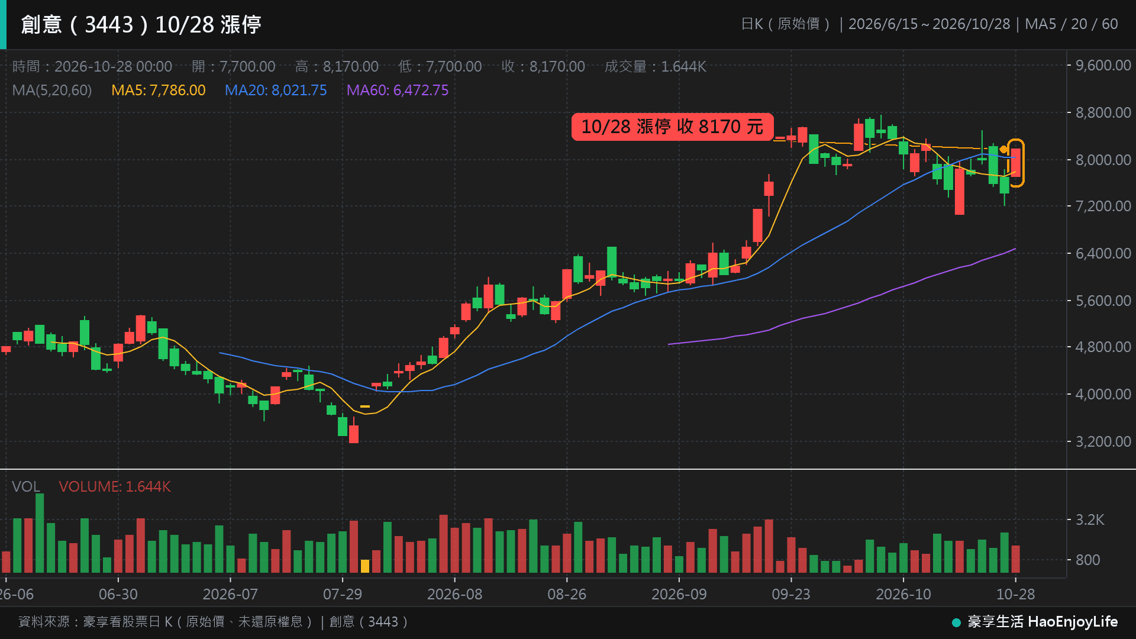Click the MA5: 7,786.00 legend label
The image size is (1136, 639).
click(159, 91)
